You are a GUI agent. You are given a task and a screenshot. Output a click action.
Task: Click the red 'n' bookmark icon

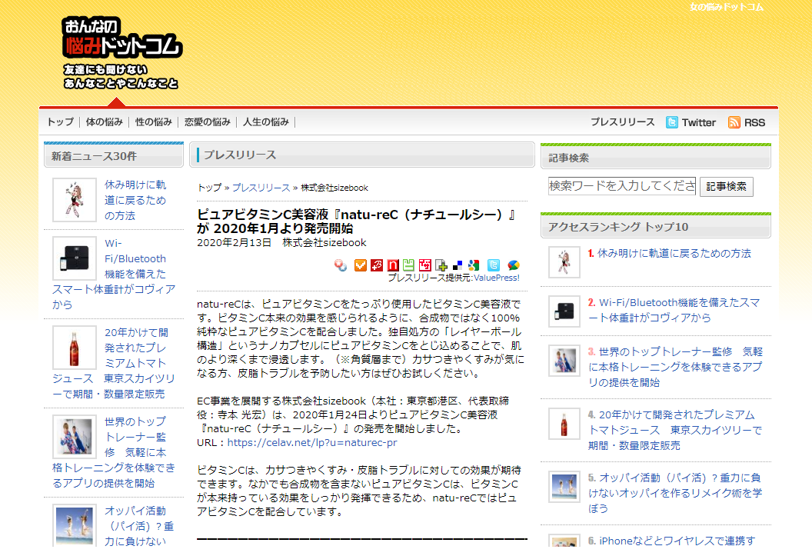pyautogui.click(x=393, y=265)
